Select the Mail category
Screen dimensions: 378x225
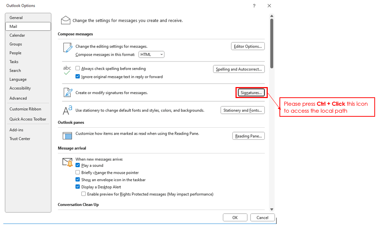tap(28, 26)
